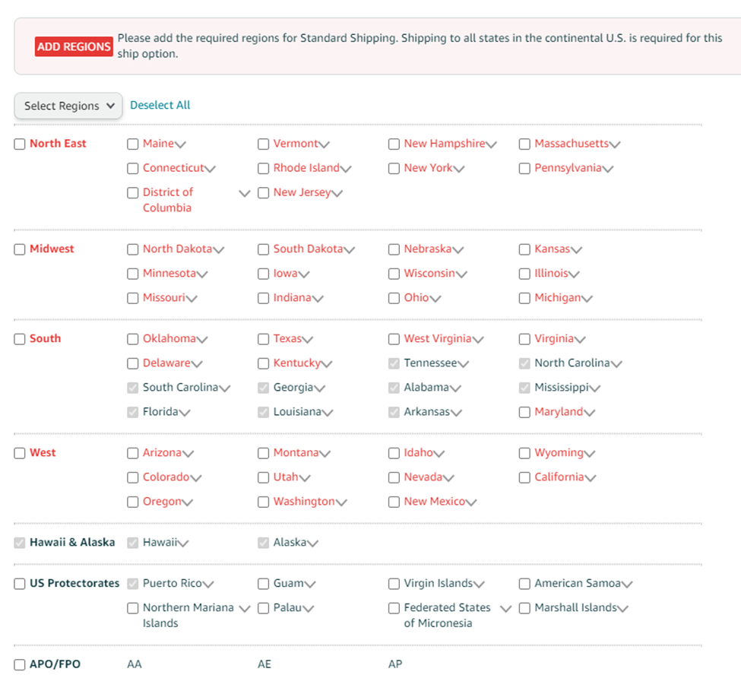Select the New York checkbox
The image size is (741, 694).
394,168
